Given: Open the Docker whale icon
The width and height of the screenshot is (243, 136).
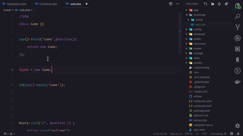Looking at the screenshot, I should [x=237, y=82].
